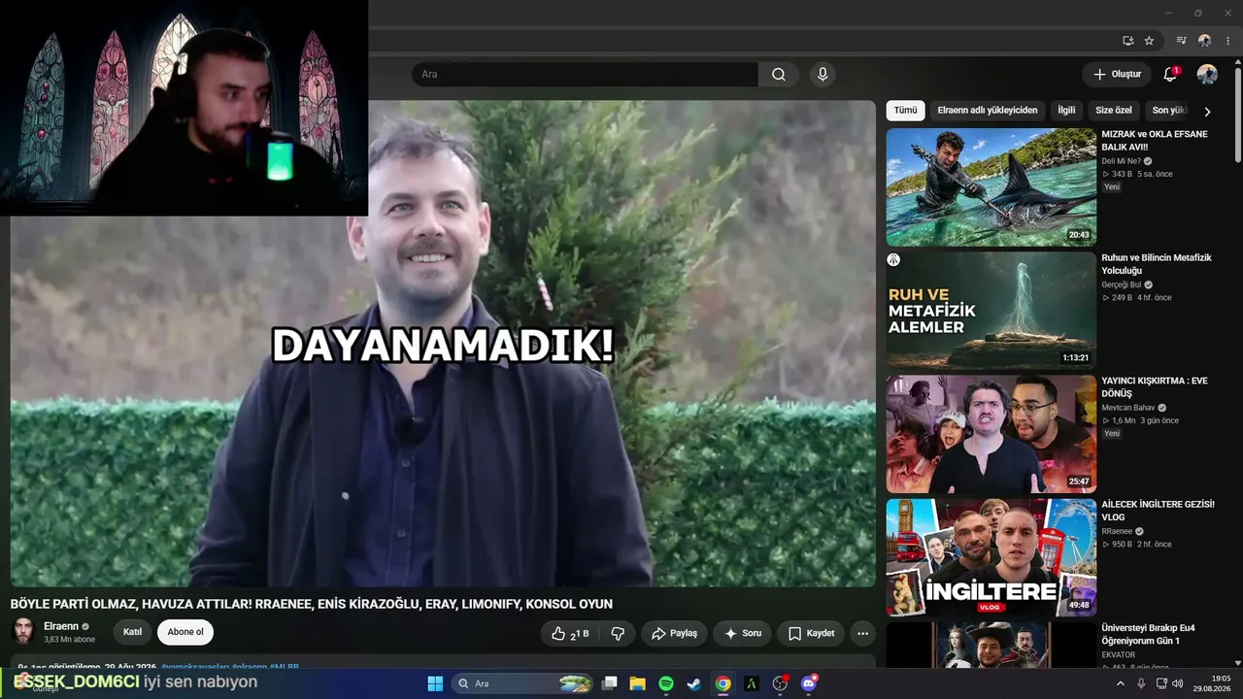Dislike the video with thumbs-down

[x=617, y=633]
